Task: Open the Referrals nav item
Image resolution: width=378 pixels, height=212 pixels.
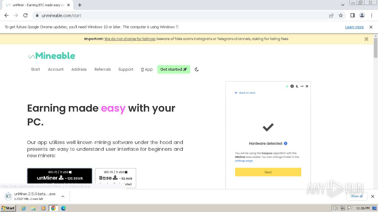Action: pos(102,69)
